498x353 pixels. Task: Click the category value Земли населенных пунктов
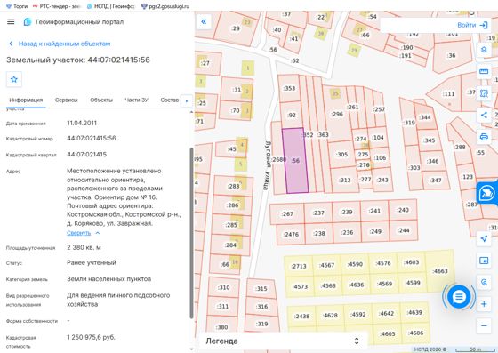(108, 279)
